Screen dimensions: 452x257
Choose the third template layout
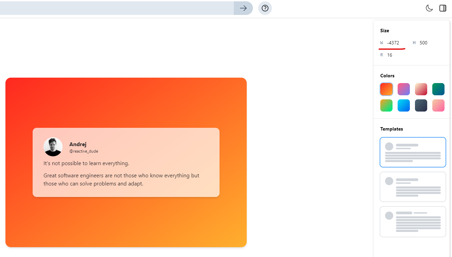[413, 221]
